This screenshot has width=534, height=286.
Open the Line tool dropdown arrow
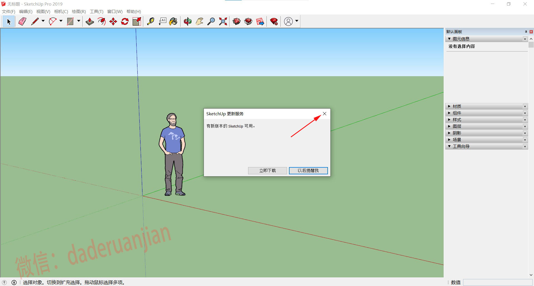coord(43,21)
